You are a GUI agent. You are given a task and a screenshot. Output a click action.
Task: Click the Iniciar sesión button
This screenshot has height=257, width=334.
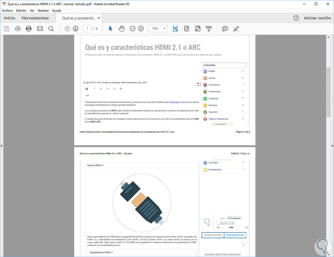click(x=317, y=18)
